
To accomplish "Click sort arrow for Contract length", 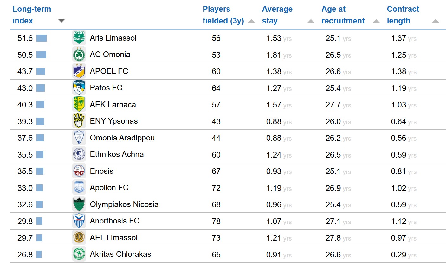I will 436,21.
